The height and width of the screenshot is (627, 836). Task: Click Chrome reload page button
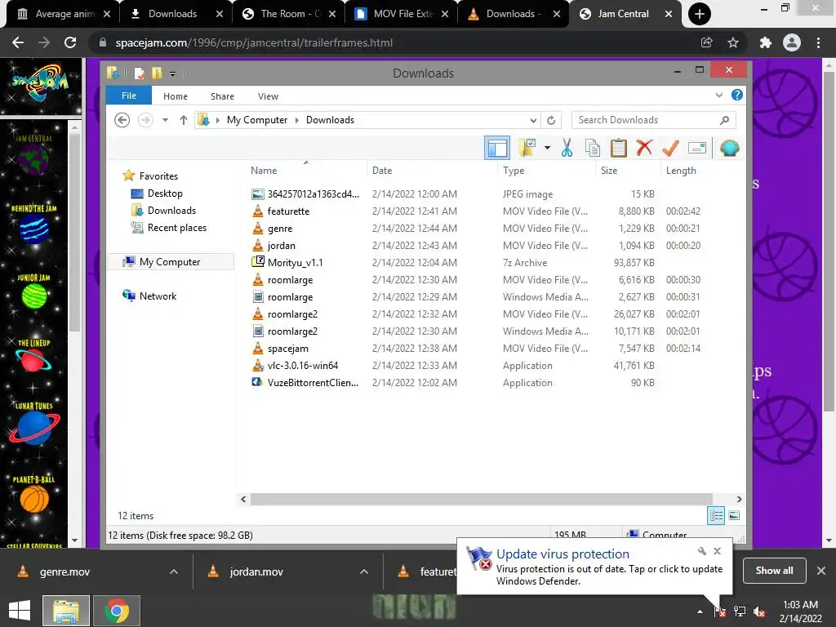coord(70,42)
